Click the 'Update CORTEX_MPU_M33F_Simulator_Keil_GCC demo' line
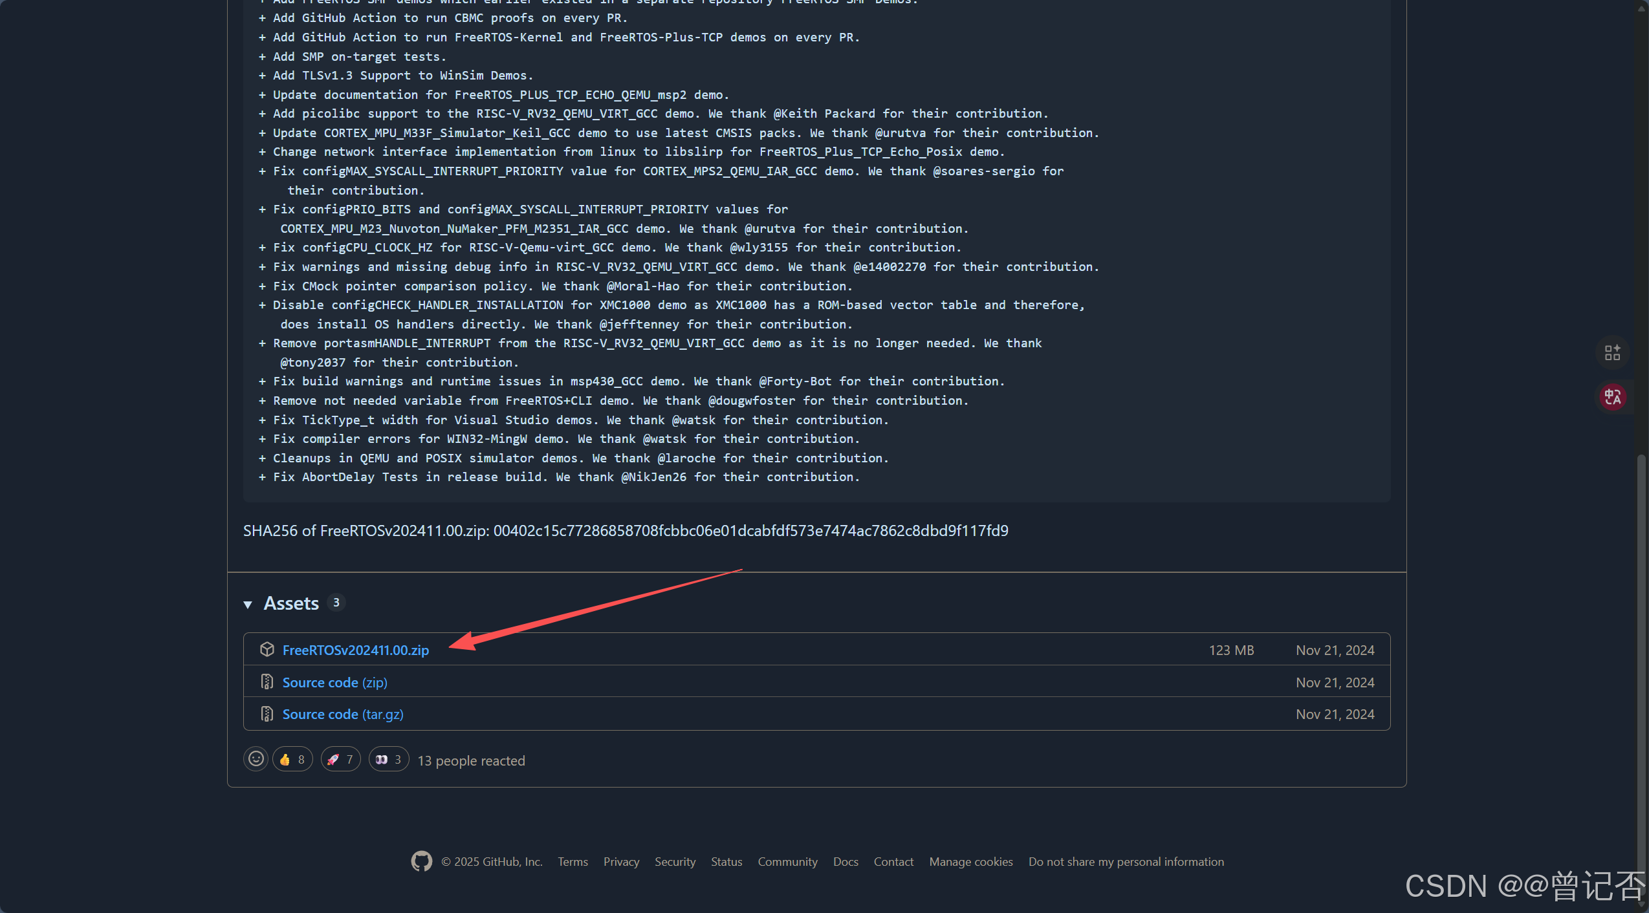This screenshot has height=913, width=1649. pyautogui.click(x=679, y=133)
